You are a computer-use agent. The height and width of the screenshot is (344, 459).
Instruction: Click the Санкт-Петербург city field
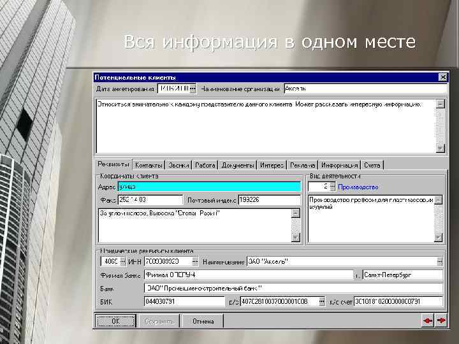[x=403, y=275]
